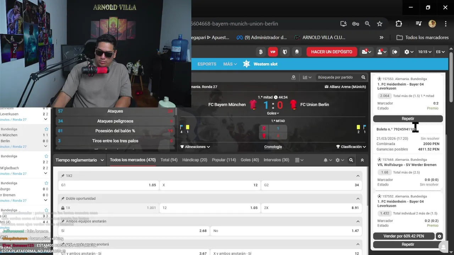Open the ARNOLD VILLA CLU... bookmark
This screenshot has width=454, height=255.
click(320, 38)
